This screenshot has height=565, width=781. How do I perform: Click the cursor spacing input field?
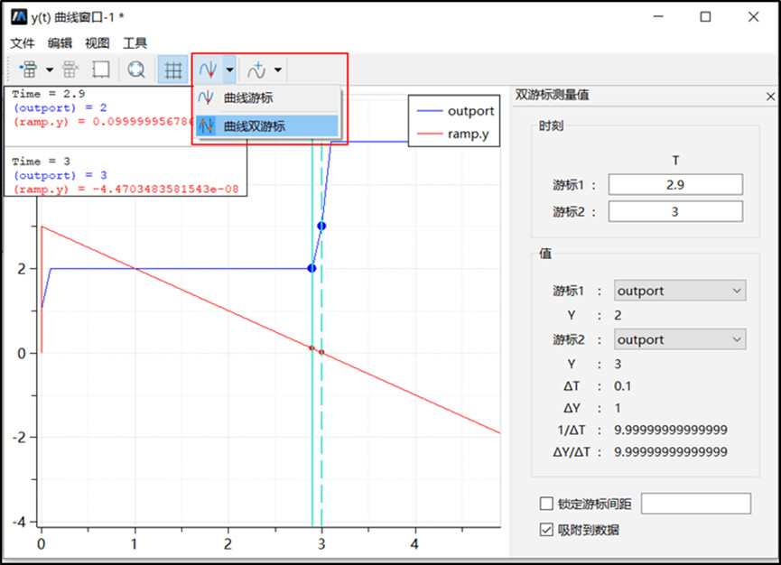696,504
